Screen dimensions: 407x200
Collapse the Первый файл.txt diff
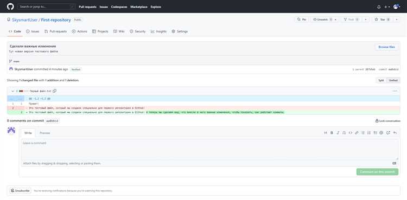click(x=12, y=91)
